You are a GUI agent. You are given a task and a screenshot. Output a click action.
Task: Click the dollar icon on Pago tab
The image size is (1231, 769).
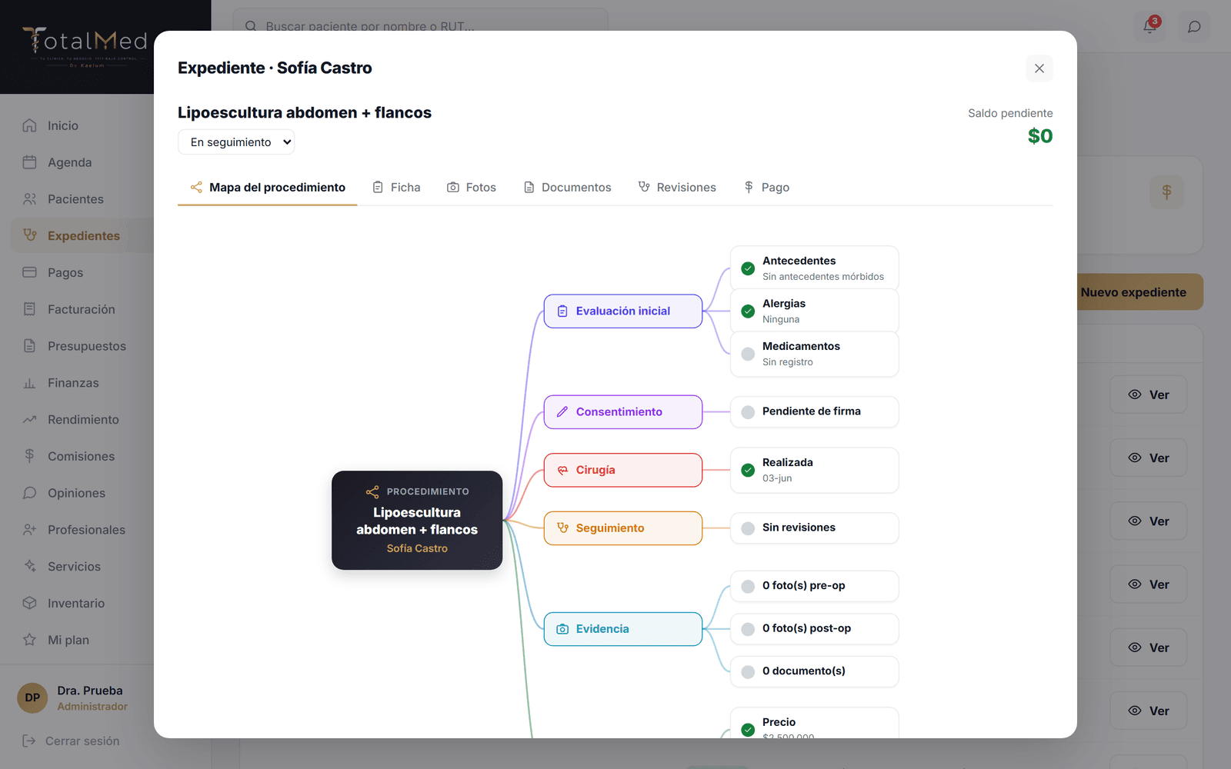[x=749, y=187]
